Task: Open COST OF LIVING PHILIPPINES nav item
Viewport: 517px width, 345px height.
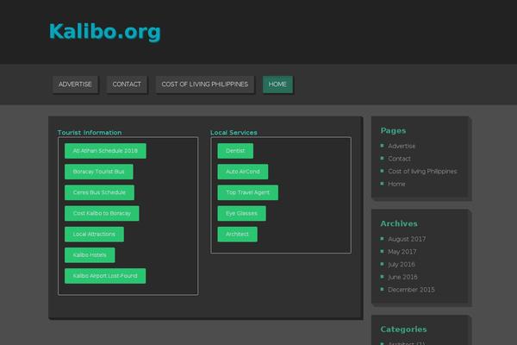Action: point(205,85)
